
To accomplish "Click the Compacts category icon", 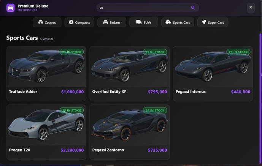I will point(71,22).
